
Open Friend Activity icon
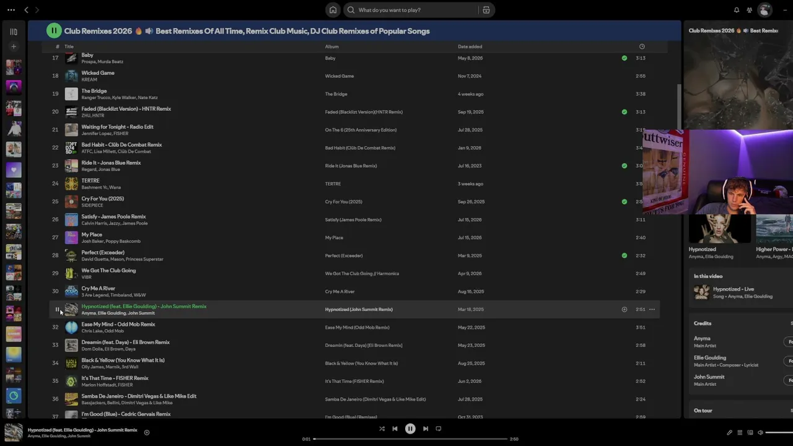click(x=750, y=10)
